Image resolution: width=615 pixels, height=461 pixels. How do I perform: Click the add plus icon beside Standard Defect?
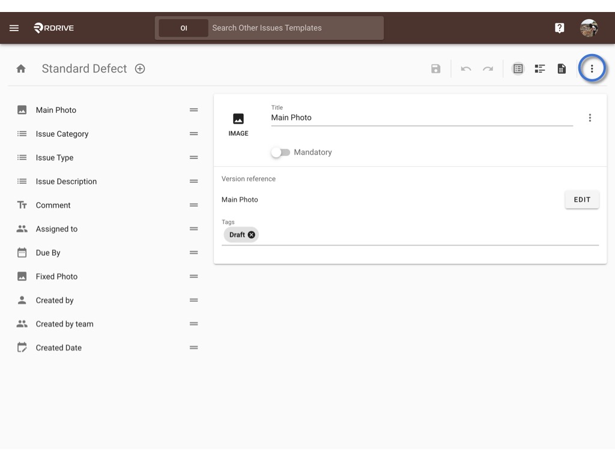140,68
